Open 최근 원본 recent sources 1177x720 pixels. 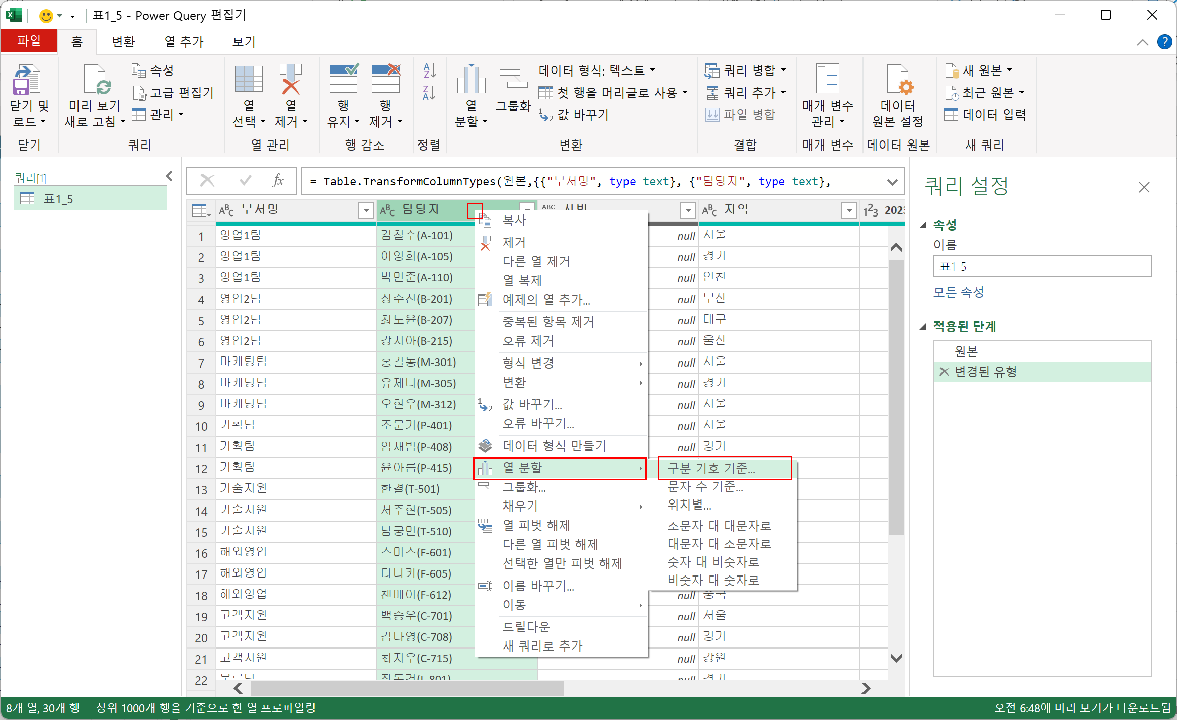(x=985, y=92)
